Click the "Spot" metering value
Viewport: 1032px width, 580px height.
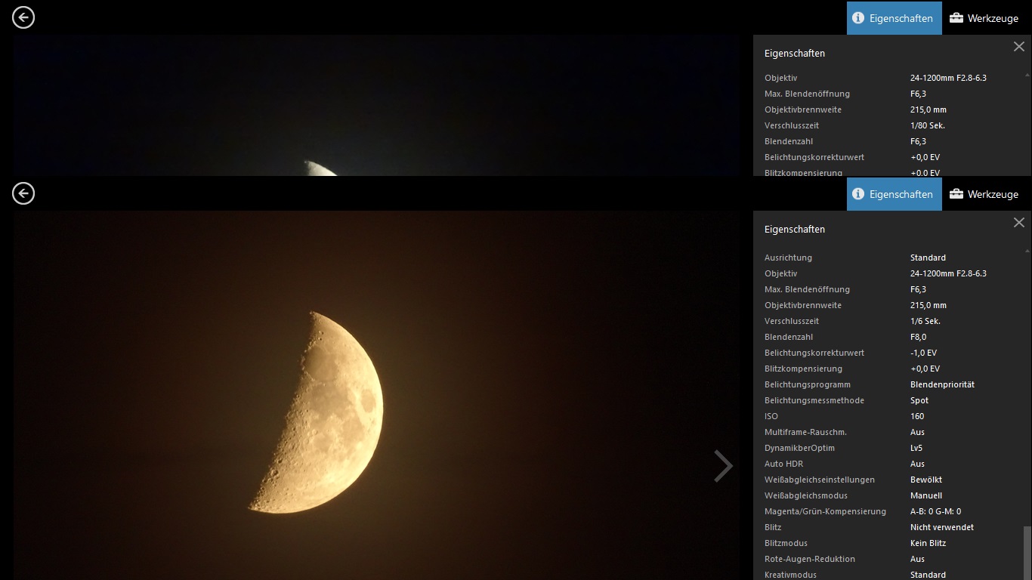(919, 400)
